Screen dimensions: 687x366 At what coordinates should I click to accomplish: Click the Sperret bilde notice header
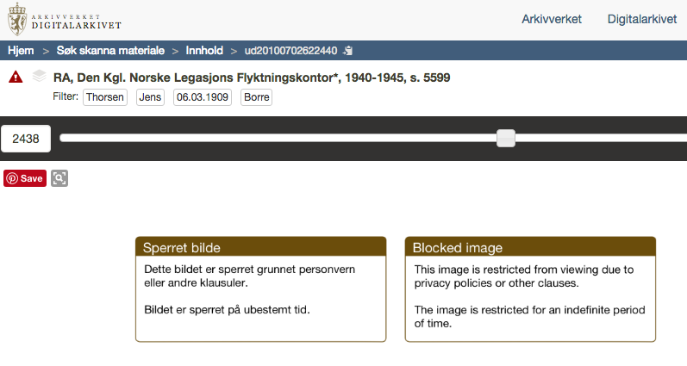pos(260,247)
